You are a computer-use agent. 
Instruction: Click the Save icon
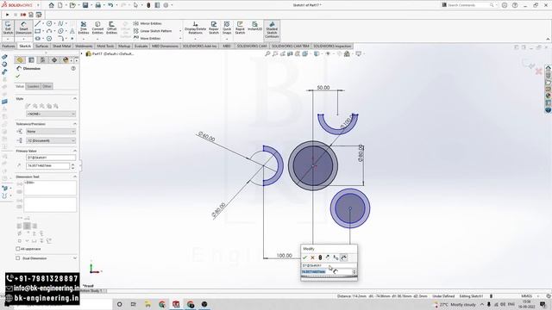(85, 5)
